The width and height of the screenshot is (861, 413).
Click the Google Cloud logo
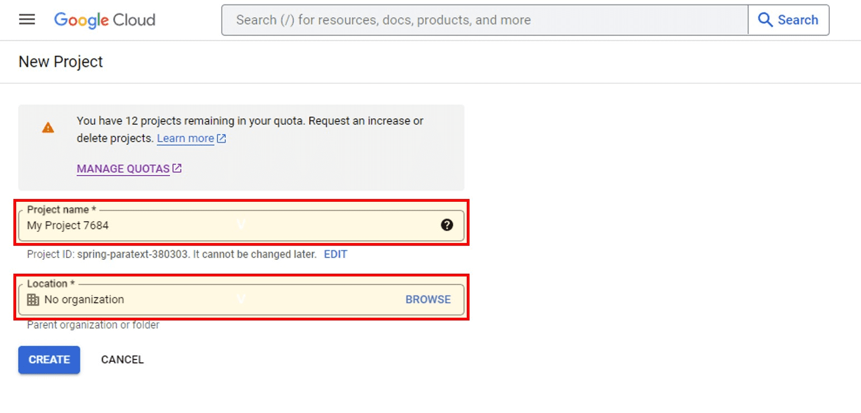(105, 20)
